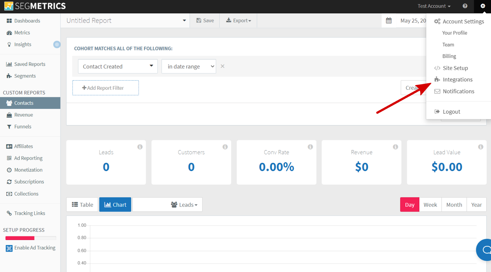The height and width of the screenshot is (272, 491).
Task: Open the May 25 date range picker
Action: point(413,21)
